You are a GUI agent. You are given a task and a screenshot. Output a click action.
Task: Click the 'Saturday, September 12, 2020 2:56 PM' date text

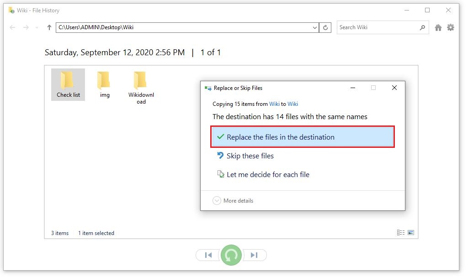point(115,52)
